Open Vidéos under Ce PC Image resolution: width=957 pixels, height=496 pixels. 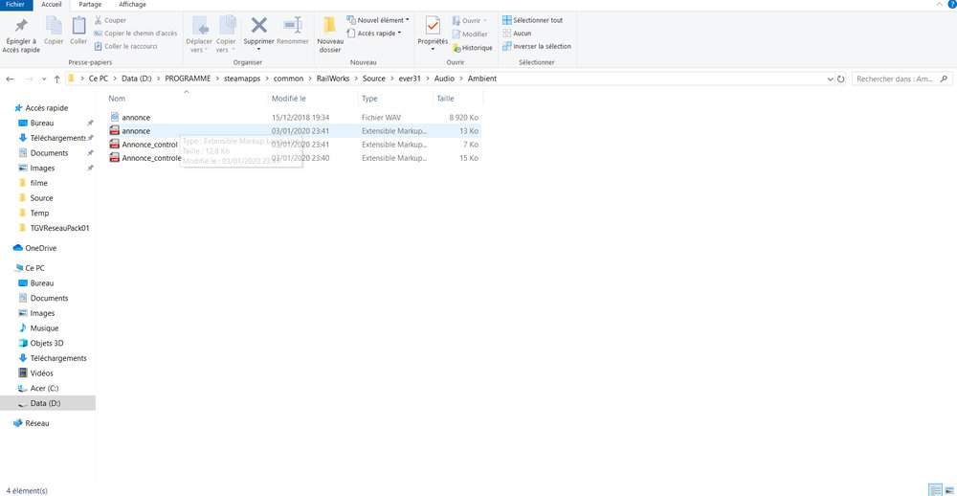(41, 373)
